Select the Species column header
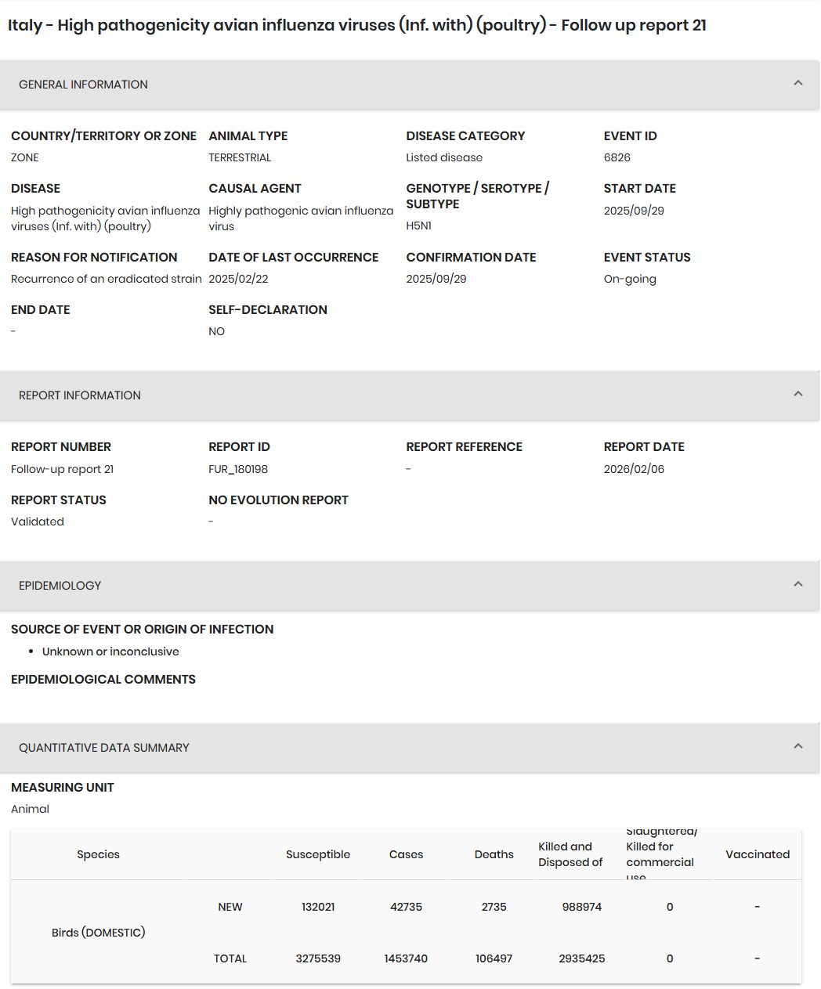 (x=99, y=854)
